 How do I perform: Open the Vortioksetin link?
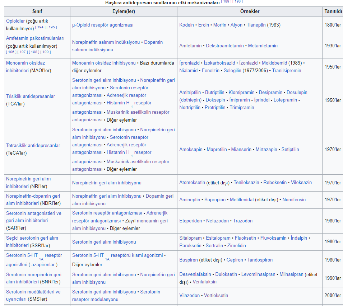pyautogui.click(x=216, y=296)
